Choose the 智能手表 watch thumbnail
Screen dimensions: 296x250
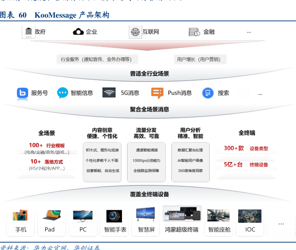[x=114, y=216]
